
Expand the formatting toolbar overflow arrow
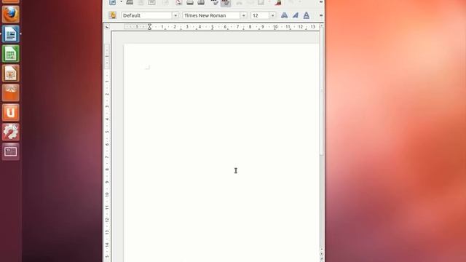coord(321,15)
